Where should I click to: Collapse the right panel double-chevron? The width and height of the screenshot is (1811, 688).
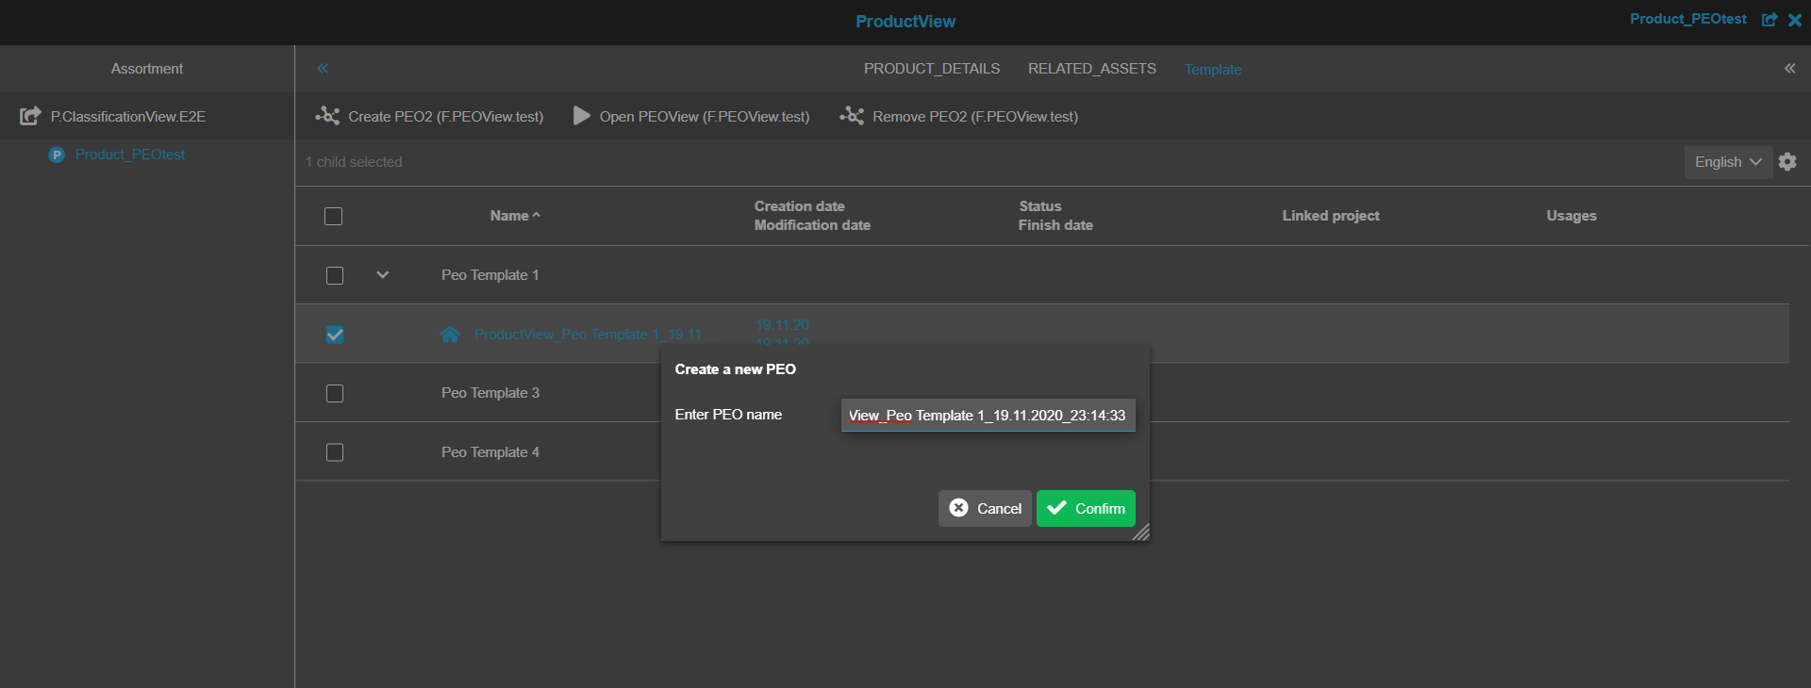coord(1789,69)
